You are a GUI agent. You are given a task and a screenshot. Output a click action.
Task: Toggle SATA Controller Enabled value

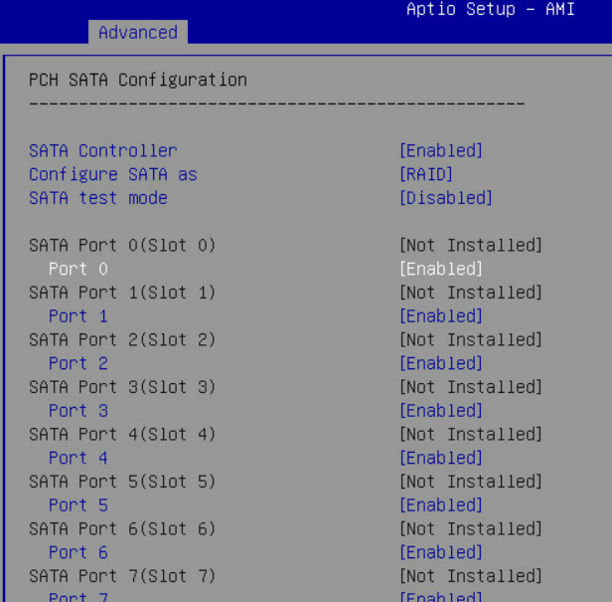tap(440, 151)
